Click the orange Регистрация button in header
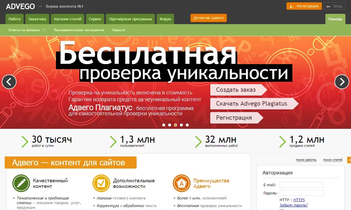 (x=304, y=6)
